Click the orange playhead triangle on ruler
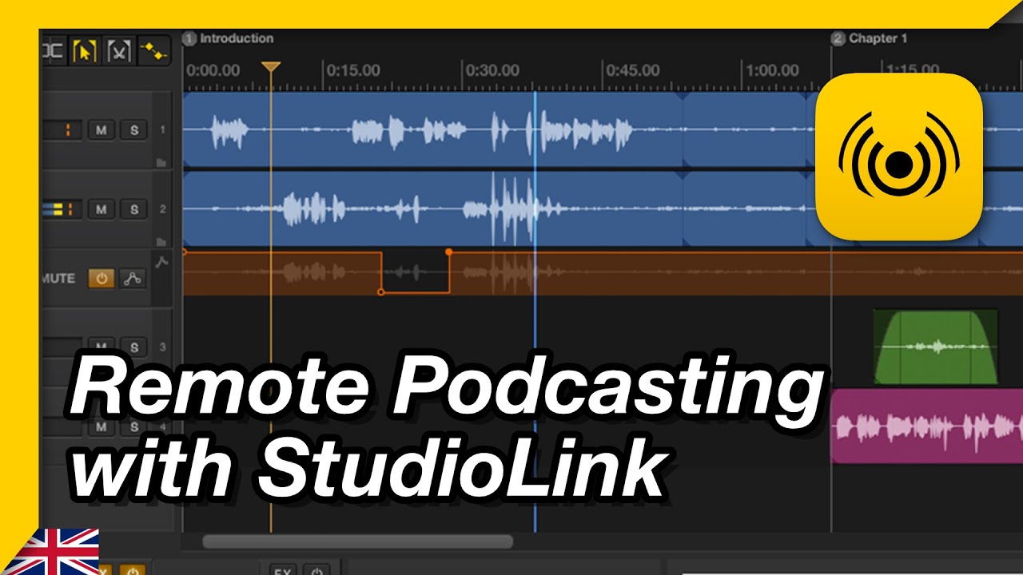 271,66
